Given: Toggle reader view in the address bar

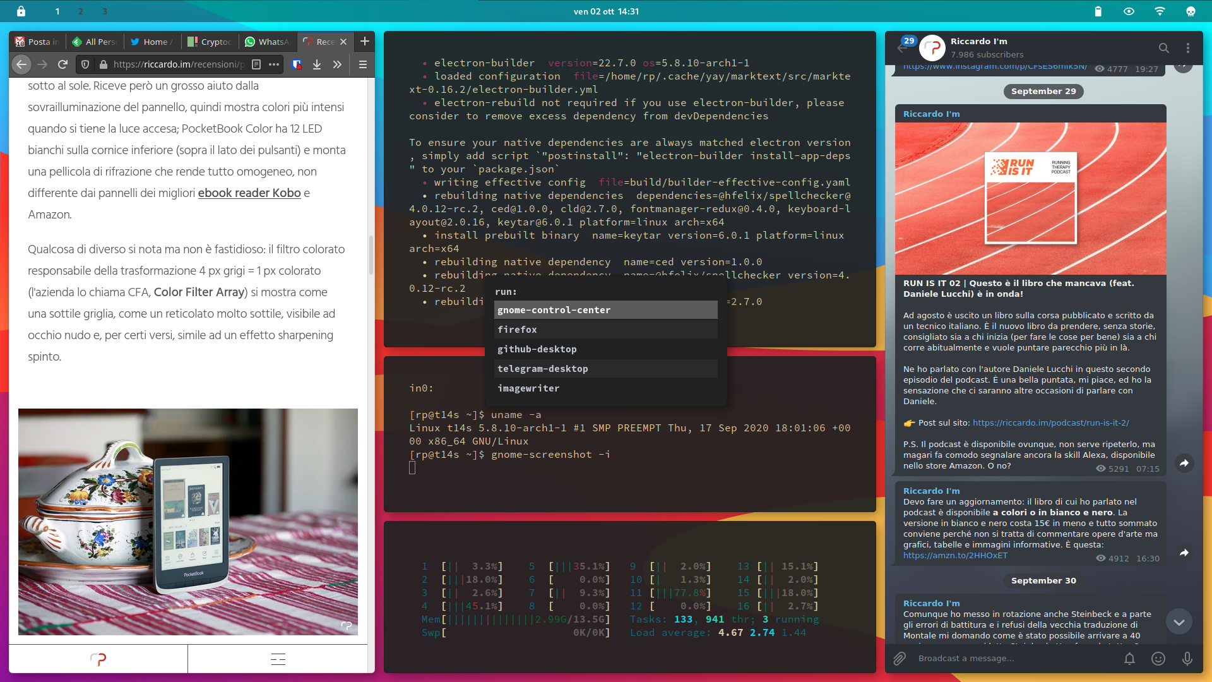Looking at the screenshot, I should [256, 64].
